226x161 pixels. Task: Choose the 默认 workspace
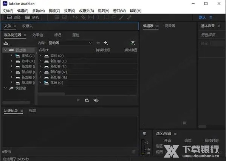tap(202, 17)
